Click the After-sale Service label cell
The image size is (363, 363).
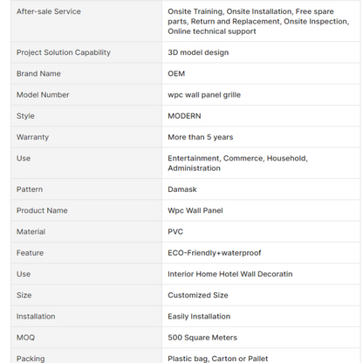pos(86,21)
